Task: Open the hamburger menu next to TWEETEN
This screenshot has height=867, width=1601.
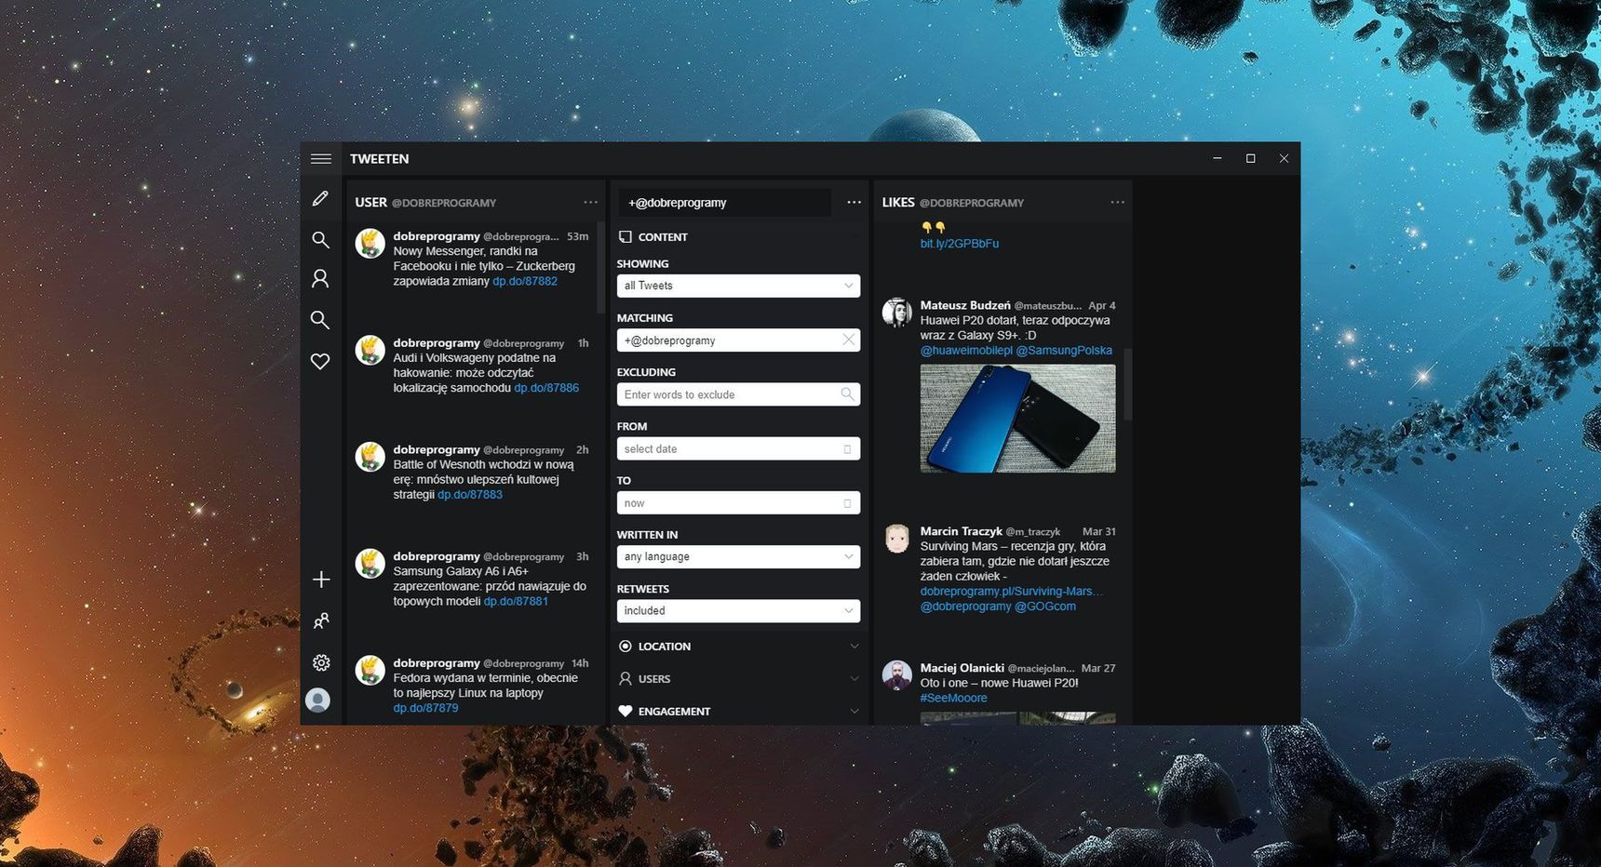Action: tap(321, 159)
